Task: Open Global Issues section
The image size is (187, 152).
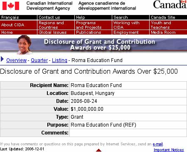Action: point(53,32)
